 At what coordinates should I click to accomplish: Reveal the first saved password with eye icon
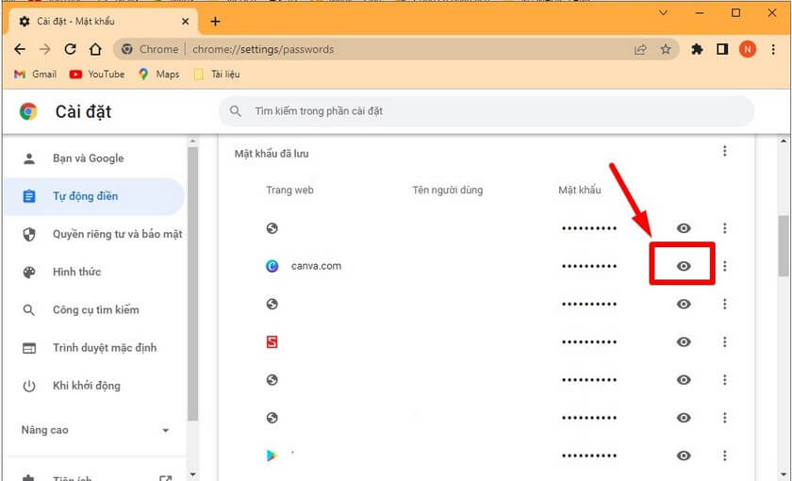tap(684, 228)
